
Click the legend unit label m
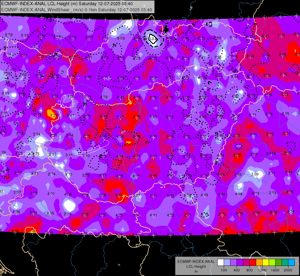[x=196, y=271]
